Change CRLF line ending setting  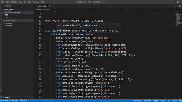click(169, 101)
